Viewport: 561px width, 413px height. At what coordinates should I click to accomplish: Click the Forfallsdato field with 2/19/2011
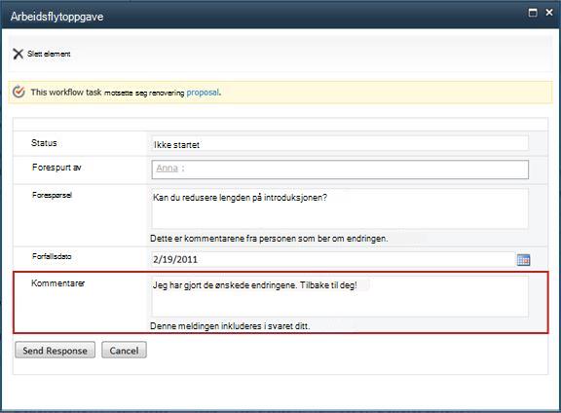(x=333, y=259)
